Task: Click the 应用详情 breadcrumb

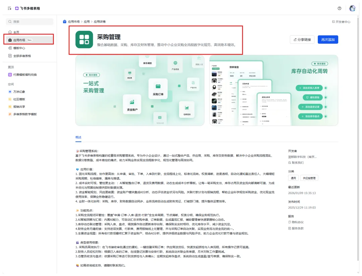Action: coord(100,22)
